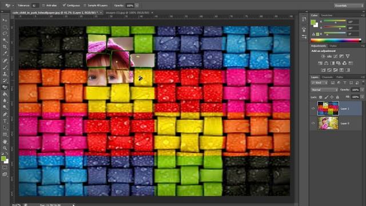Click the Tolerance value field

[34, 5]
